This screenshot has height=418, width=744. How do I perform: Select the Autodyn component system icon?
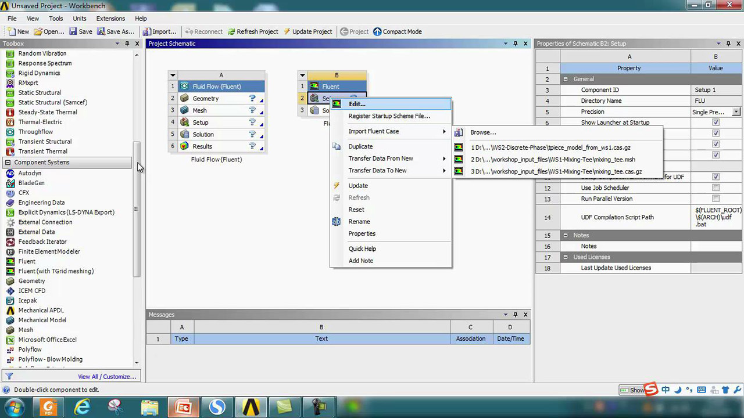coord(10,173)
